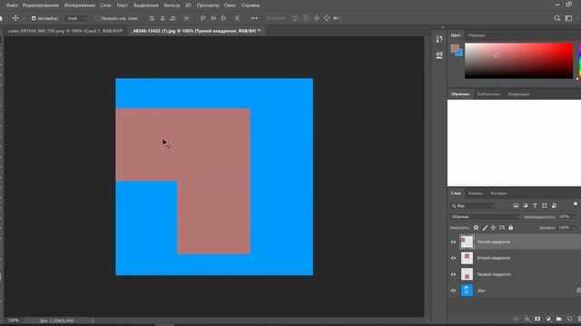The height and width of the screenshot is (326, 581).
Task: Open the Редактирование menu
Action: pos(41,5)
